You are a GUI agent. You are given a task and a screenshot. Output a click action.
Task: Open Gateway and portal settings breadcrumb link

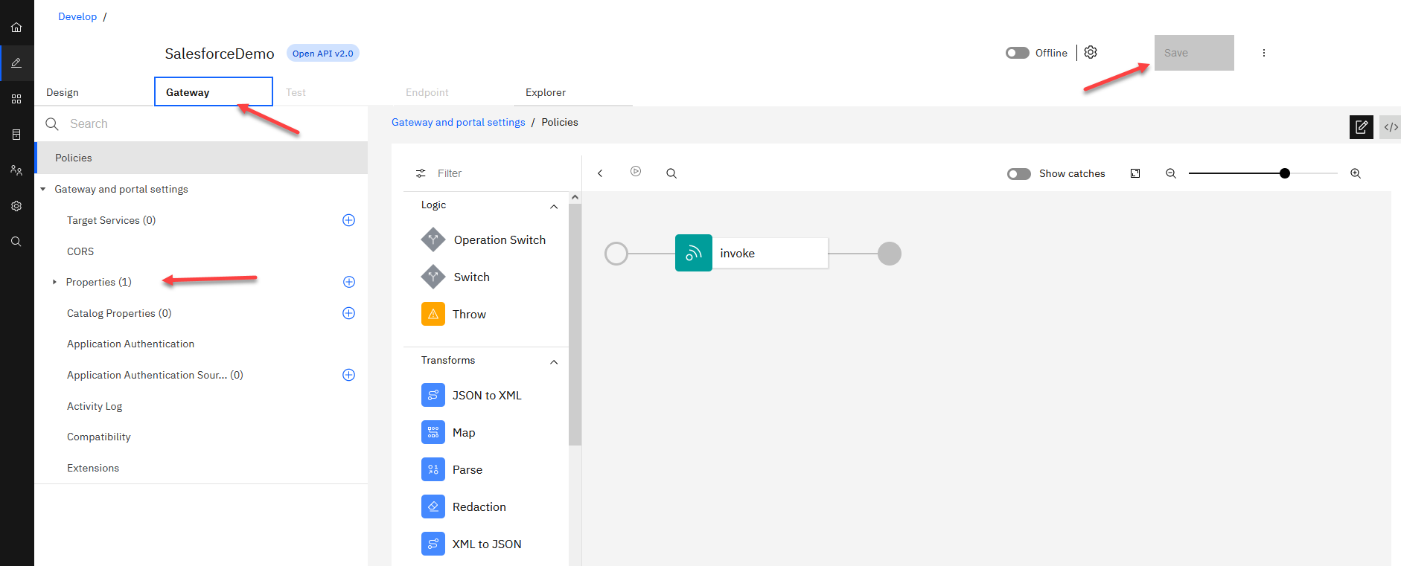[x=458, y=123]
